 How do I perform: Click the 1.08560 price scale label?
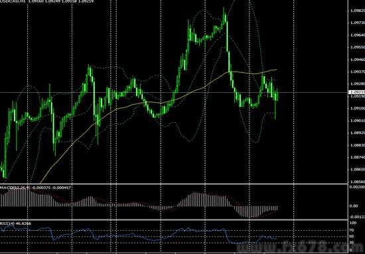[x=357, y=182]
